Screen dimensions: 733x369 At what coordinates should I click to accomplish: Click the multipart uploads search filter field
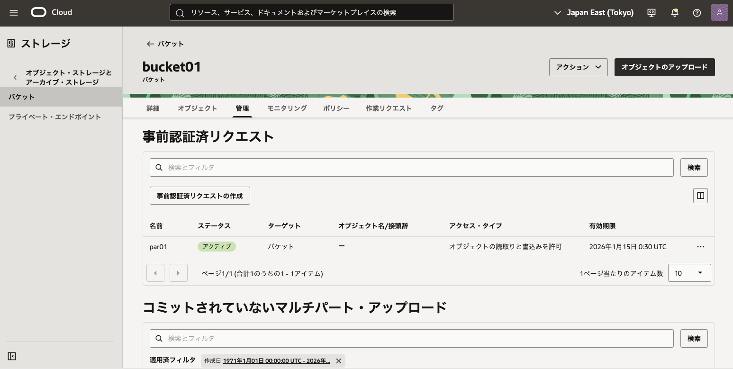pyautogui.click(x=411, y=338)
